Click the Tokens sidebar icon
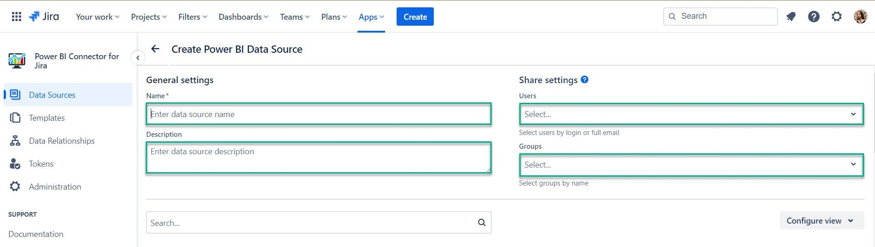 (x=15, y=164)
